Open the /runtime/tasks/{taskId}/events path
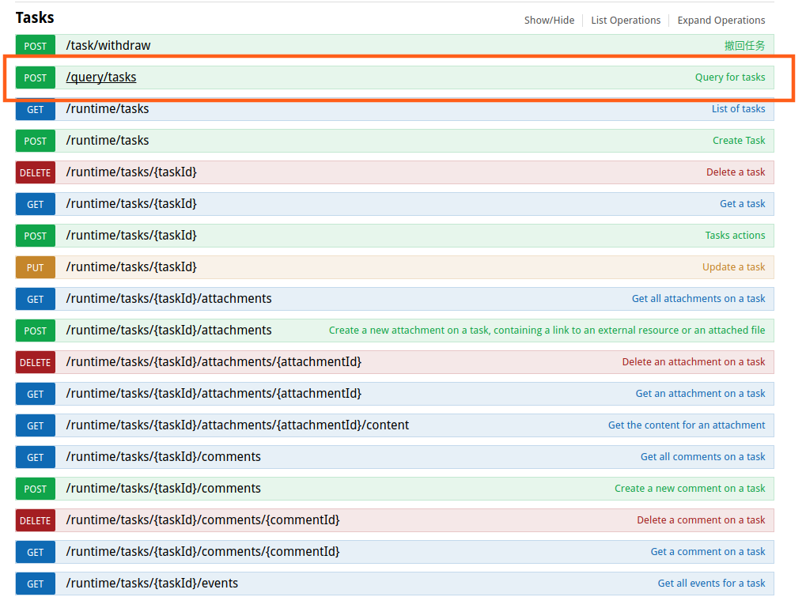The height and width of the screenshot is (597, 806). 152,584
